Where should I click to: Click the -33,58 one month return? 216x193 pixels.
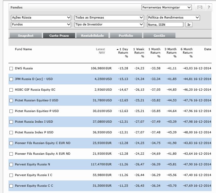tap(155, 68)
